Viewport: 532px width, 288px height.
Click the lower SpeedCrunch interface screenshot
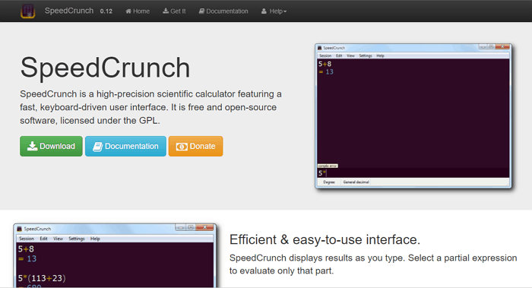115,256
